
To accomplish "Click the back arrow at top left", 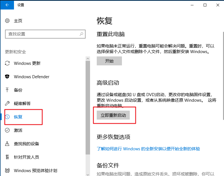I will click(x=7, y=5).
